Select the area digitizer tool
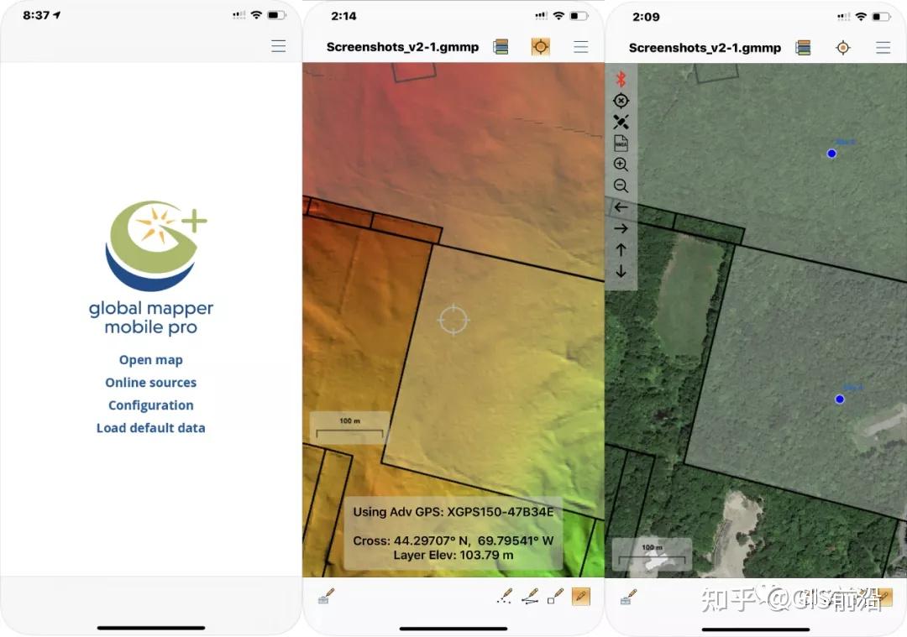 pos(555,596)
